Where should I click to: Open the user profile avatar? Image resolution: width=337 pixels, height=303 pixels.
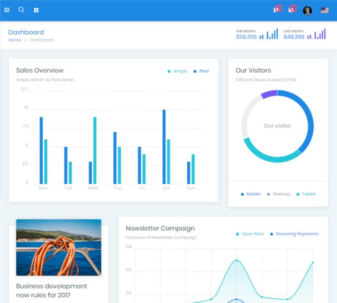pyautogui.click(x=307, y=10)
